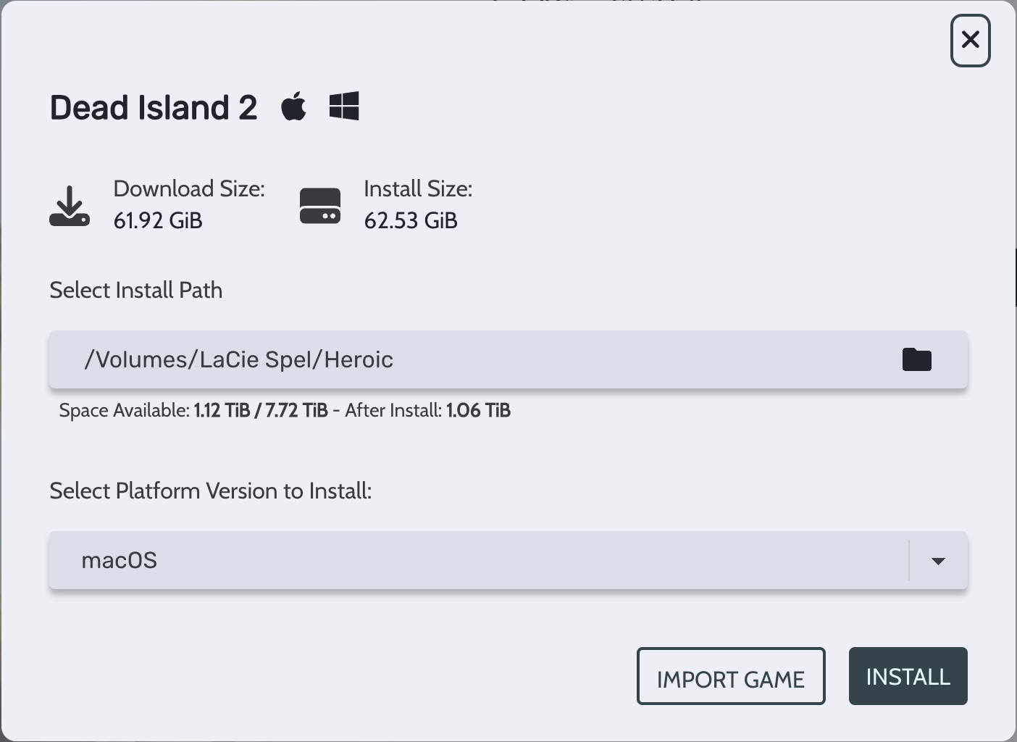This screenshot has height=742, width=1017.
Task: Click the INSTALL button
Action: pos(908,676)
